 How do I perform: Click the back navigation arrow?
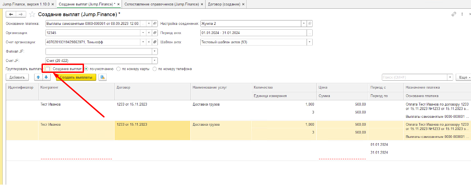(11, 14)
